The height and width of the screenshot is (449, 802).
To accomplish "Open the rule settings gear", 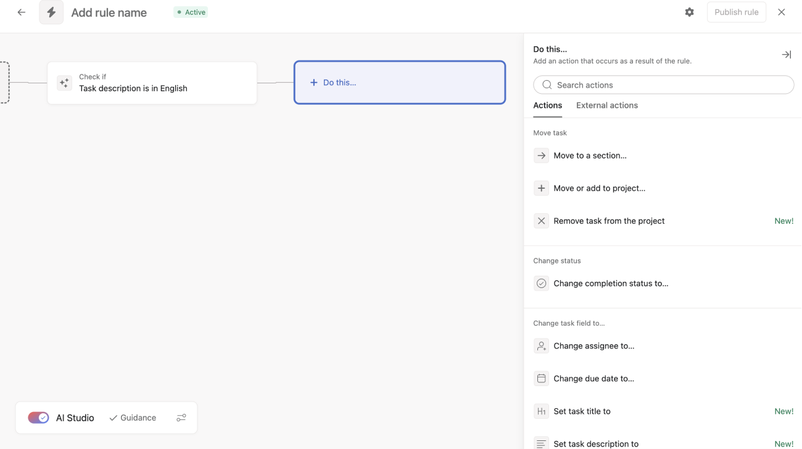I will point(689,12).
